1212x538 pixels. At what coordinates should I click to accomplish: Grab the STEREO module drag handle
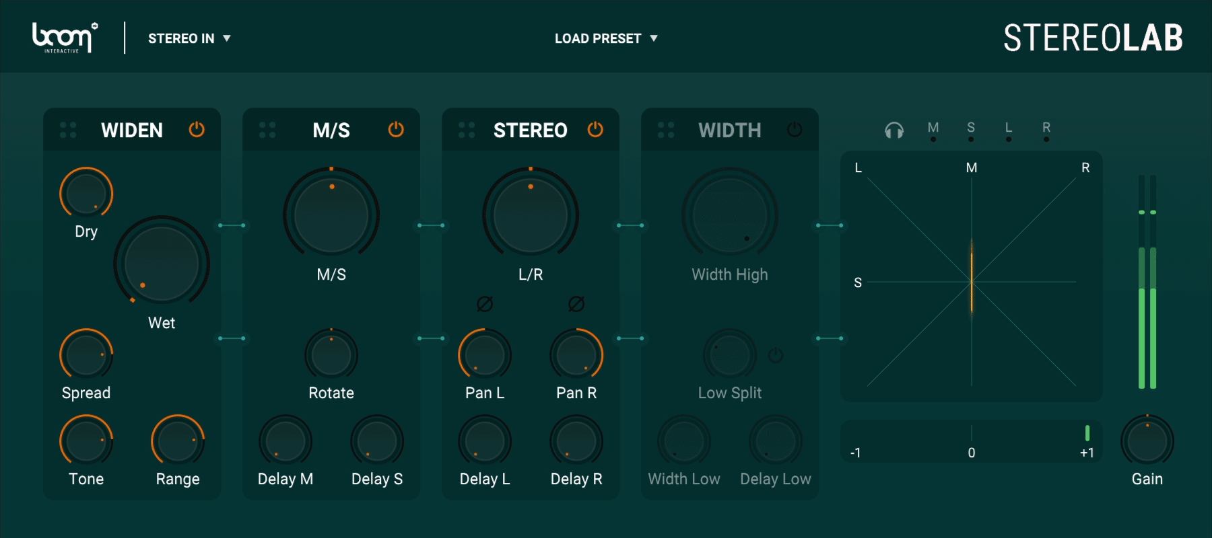[x=467, y=130]
